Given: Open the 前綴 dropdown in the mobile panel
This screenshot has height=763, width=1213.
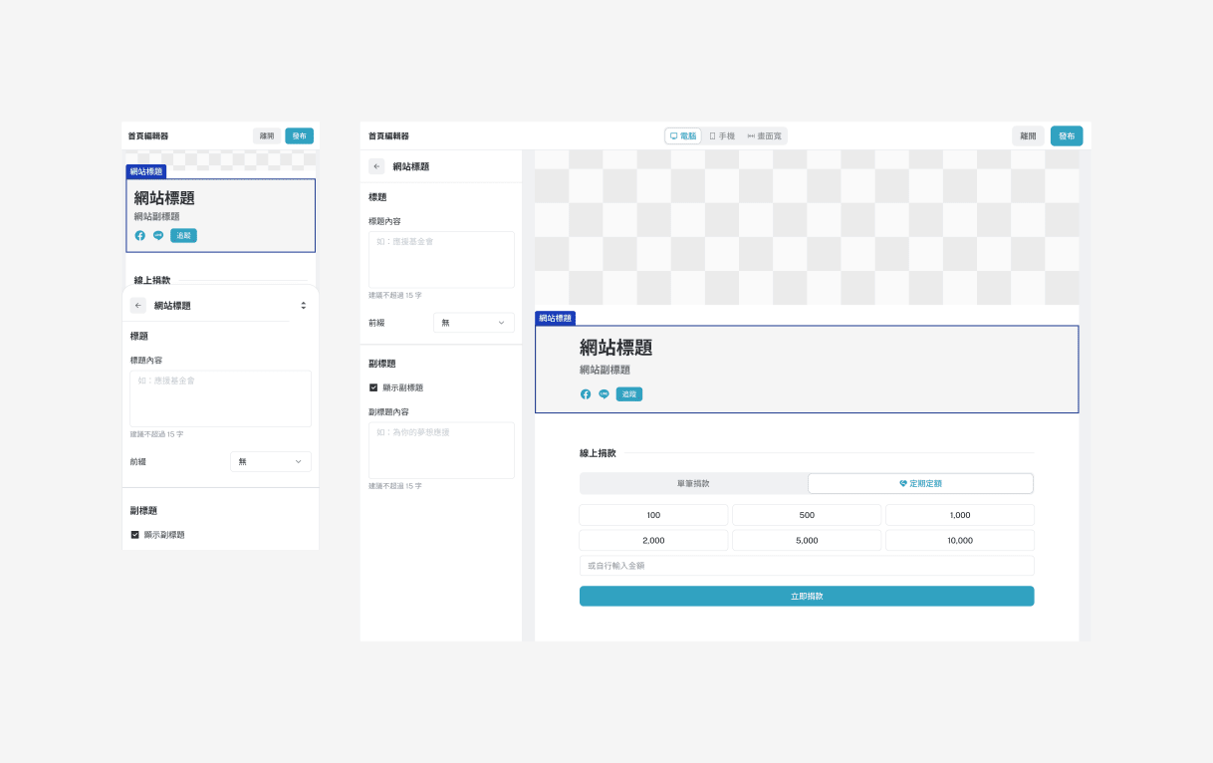Looking at the screenshot, I should click(x=271, y=462).
